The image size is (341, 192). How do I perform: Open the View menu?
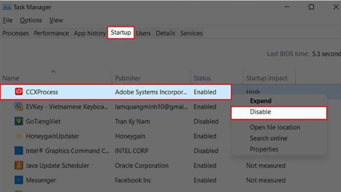[x=56, y=20]
